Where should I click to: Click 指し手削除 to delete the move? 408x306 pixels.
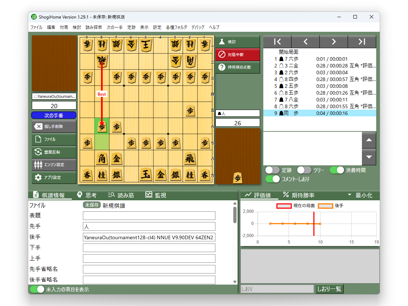click(x=54, y=126)
